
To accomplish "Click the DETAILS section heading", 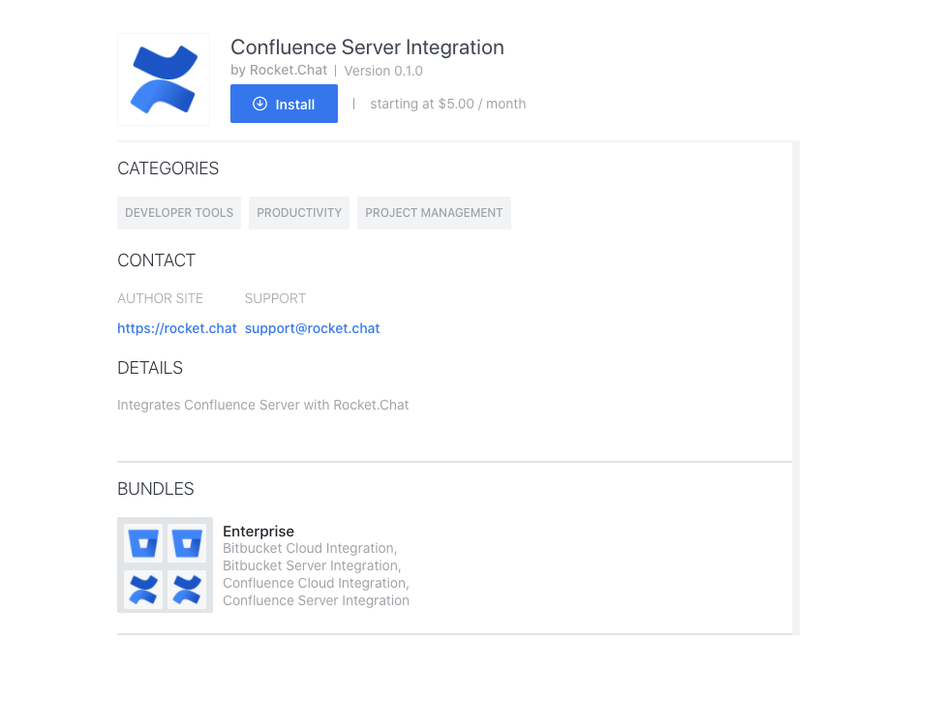I will [150, 368].
